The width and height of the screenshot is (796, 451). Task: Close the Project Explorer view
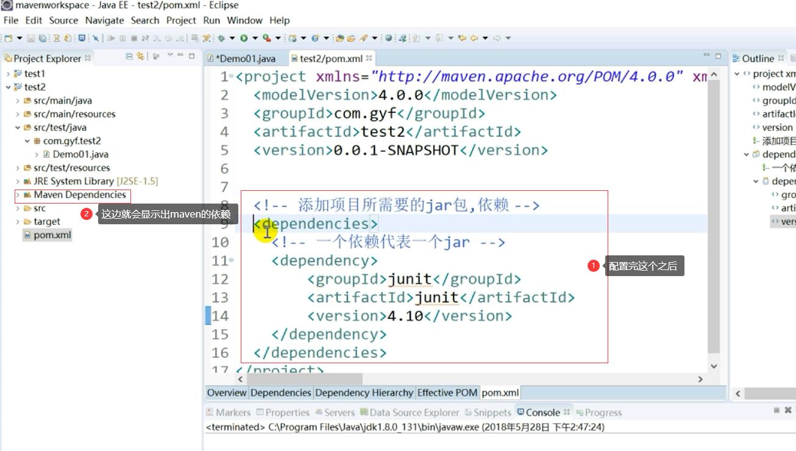point(88,58)
